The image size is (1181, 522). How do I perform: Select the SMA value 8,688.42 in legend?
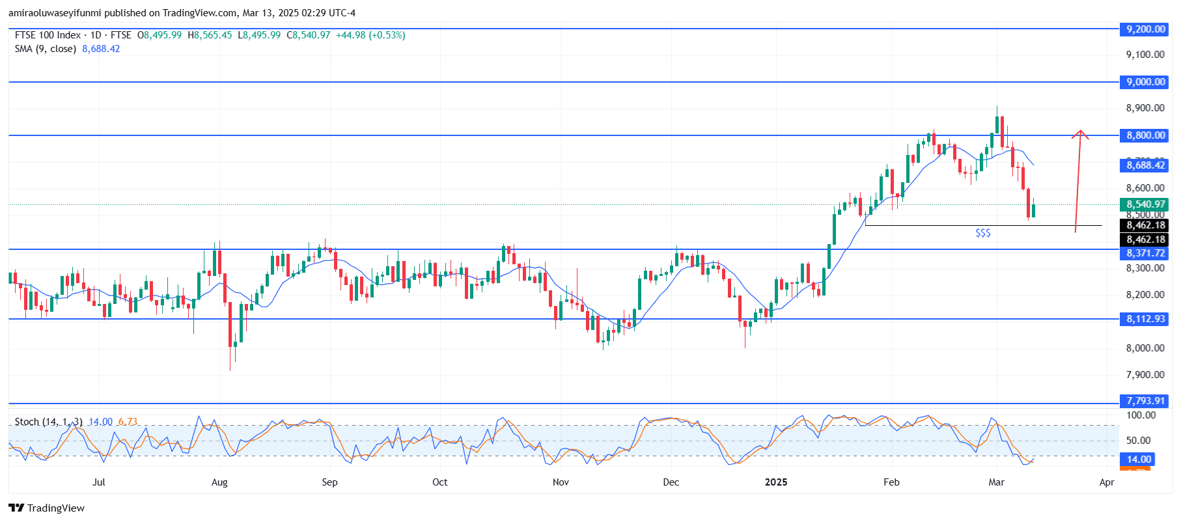[101, 49]
